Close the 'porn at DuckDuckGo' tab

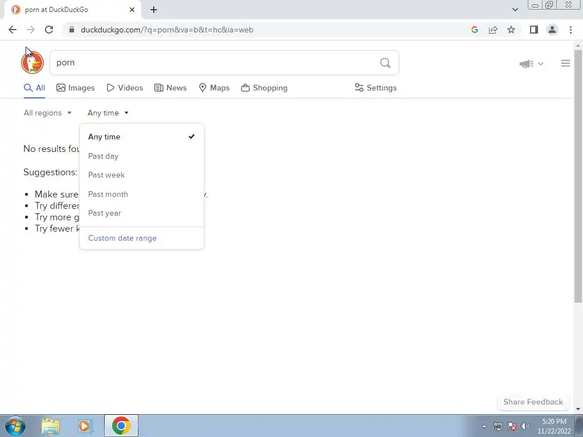point(132,10)
